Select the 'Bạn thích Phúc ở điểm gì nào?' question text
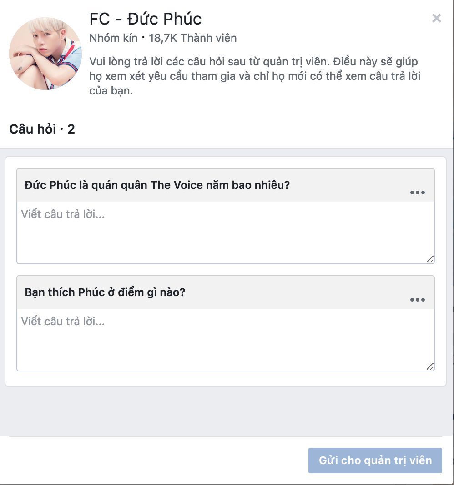The image size is (454, 485). [x=105, y=292]
